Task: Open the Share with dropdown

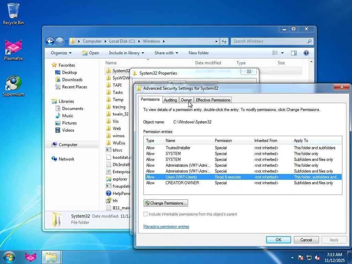Action: point(166,53)
